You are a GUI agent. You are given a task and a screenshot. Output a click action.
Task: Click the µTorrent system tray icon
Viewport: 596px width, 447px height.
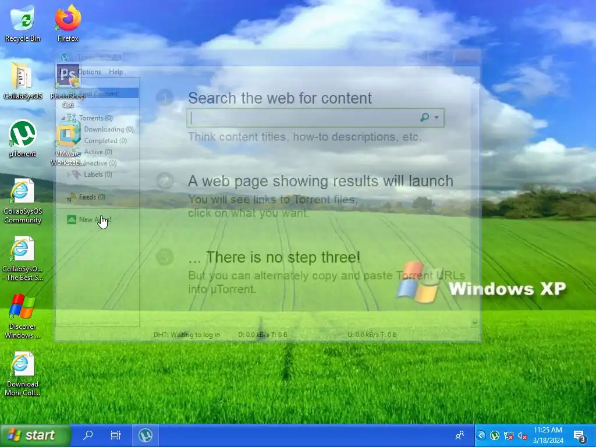pyautogui.click(x=495, y=435)
